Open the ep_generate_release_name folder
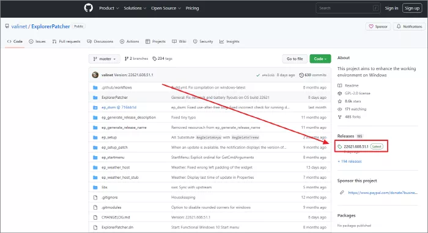Screen dimensions: 428x233 124,127
